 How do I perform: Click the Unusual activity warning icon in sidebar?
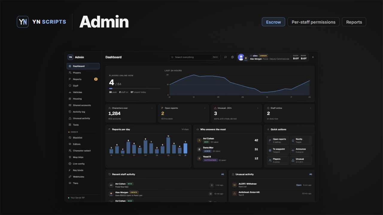(x=70, y=119)
